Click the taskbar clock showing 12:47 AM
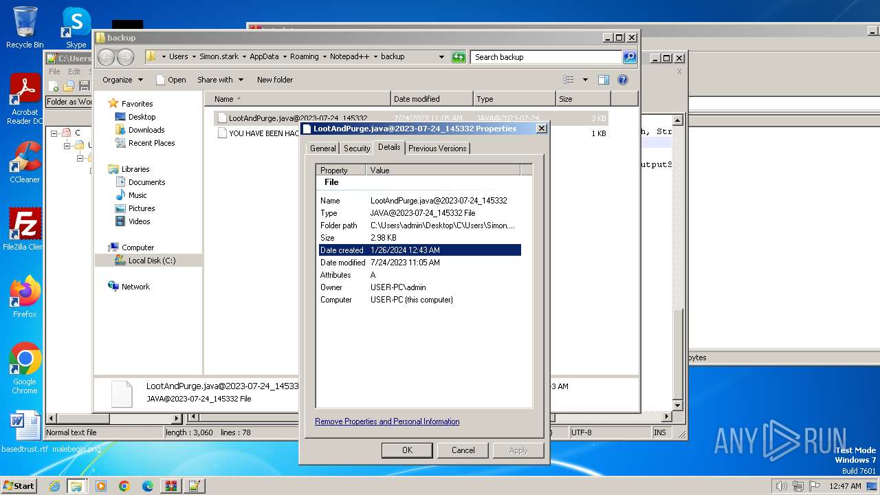The width and height of the screenshot is (880, 495). click(845, 486)
